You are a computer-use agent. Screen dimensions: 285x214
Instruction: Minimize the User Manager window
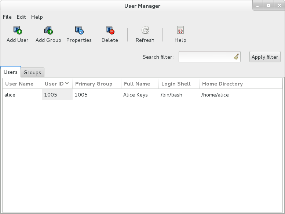(x=257, y=6)
